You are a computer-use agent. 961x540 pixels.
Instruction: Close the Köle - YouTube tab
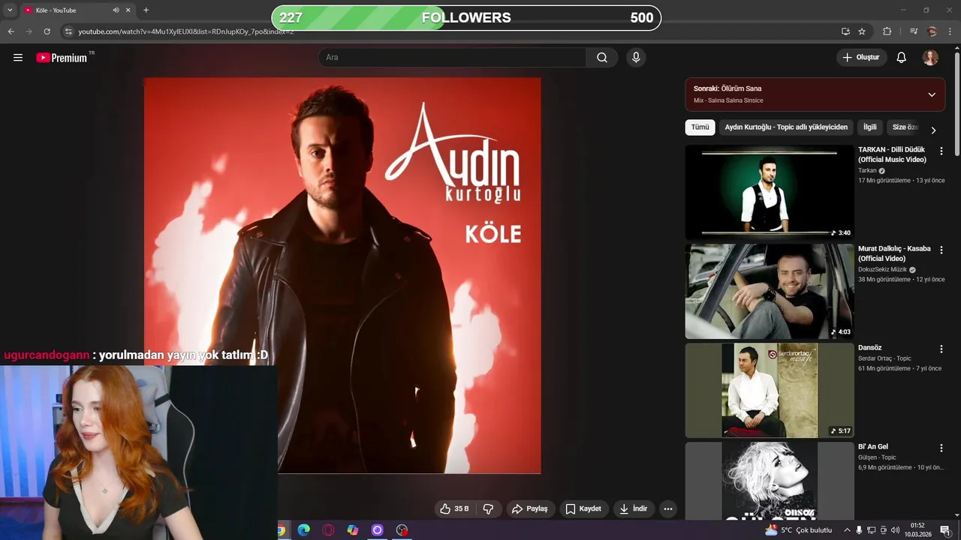128,10
